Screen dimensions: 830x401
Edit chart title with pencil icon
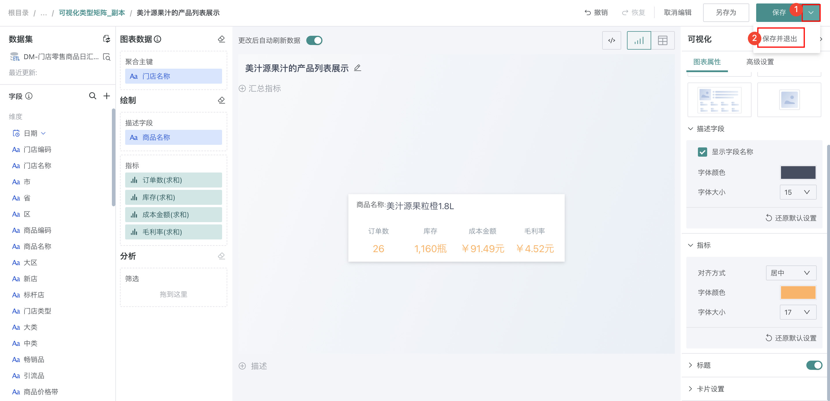pyautogui.click(x=357, y=68)
